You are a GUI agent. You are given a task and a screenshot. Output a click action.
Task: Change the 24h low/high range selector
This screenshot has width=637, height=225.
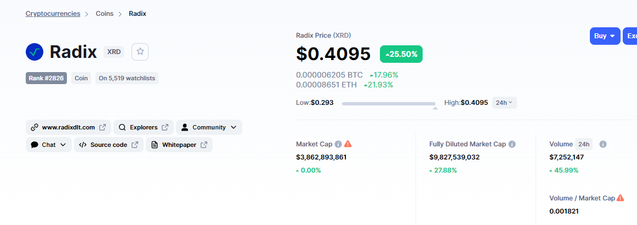click(x=504, y=102)
